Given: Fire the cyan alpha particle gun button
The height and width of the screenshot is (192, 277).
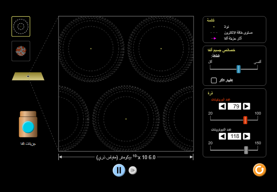Looking at the screenshot, I should point(28,127).
